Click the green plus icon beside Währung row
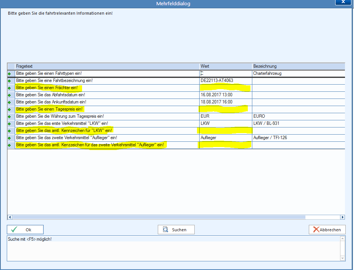This screenshot has height=270, width=354. 9,117
